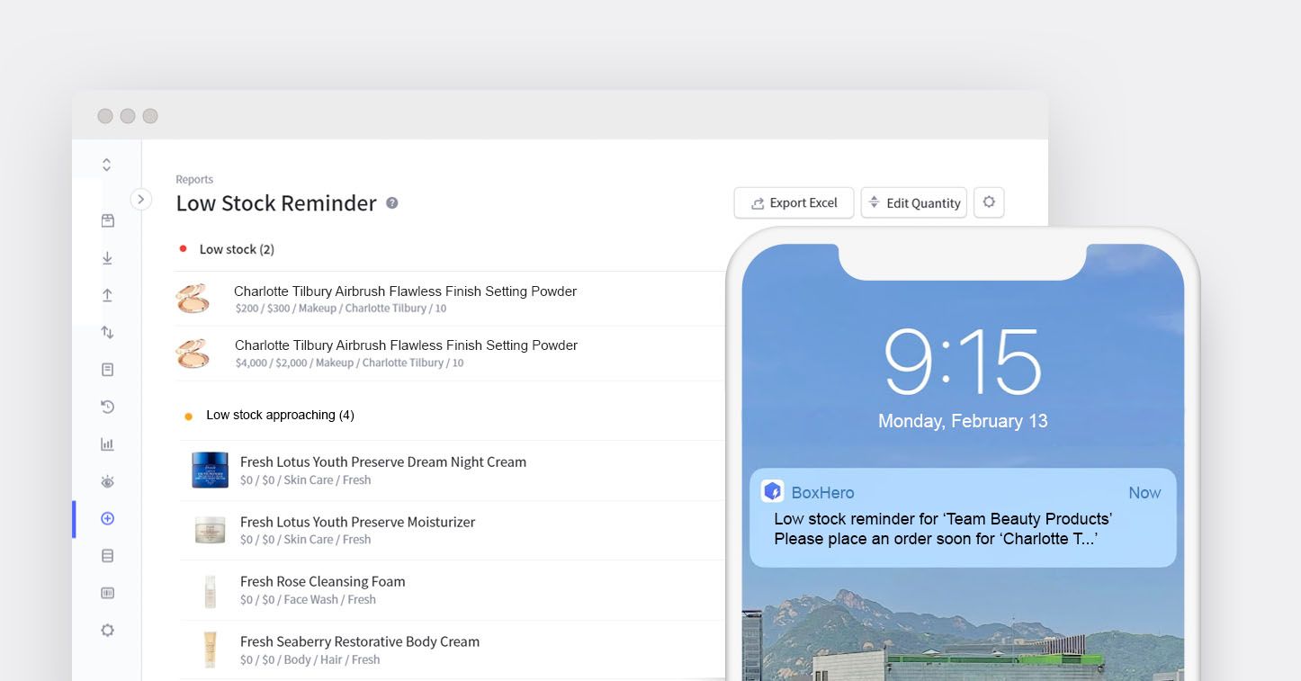1301x681 pixels.
Task: Click the Low Stock Reminder page title
Action: pos(276,203)
